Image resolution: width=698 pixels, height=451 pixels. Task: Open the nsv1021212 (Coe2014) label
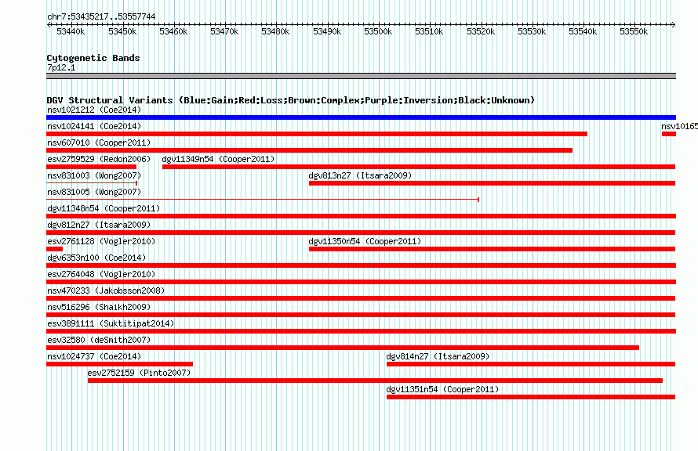(94, 110)
